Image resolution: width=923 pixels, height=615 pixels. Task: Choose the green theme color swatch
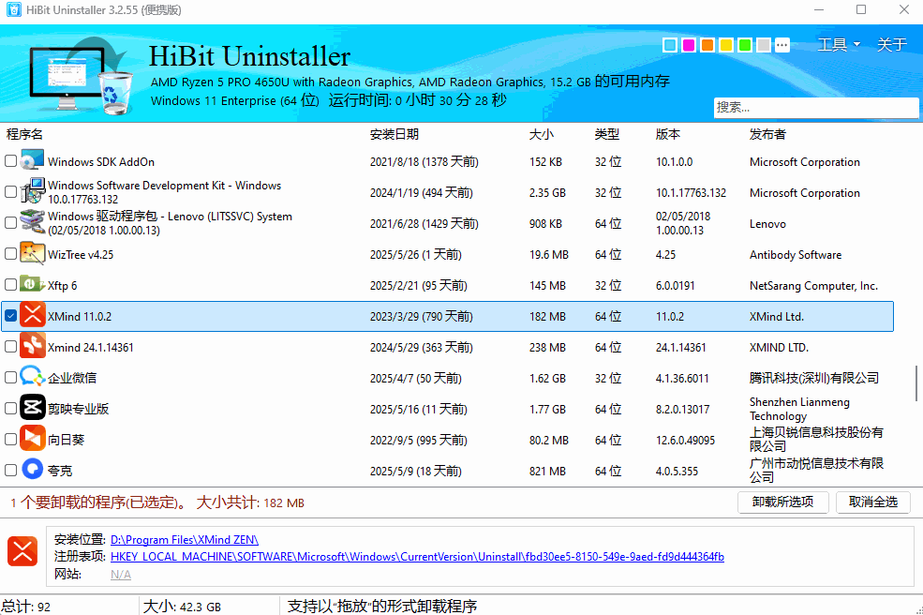coord(745,45)
